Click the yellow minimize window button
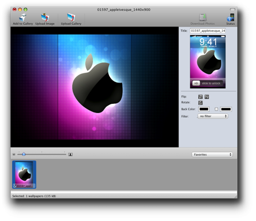 pos(20,9)
